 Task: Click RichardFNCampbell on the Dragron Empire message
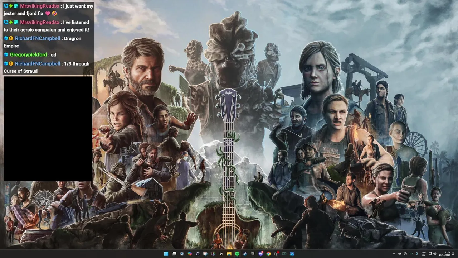38,38
